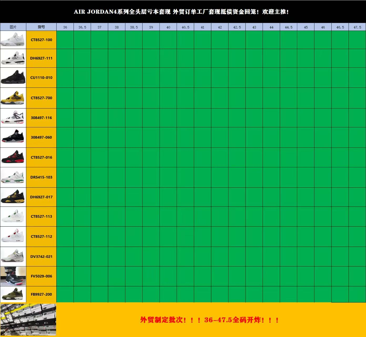Select the 308497-116 product code cell
Viewport: 366px width, 337px height.
coord(41,118)
